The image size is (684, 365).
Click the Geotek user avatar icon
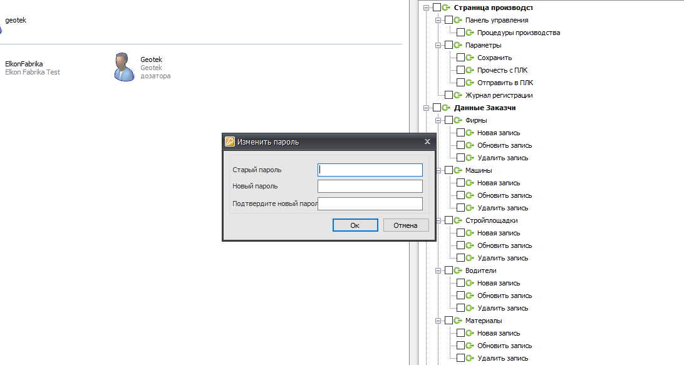tap(124, 67)
